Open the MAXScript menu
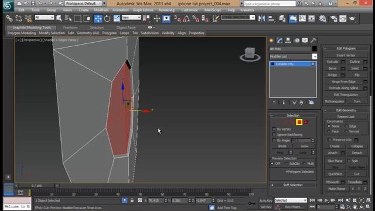This screenshot has height=211, width=375. coord(213,10)
